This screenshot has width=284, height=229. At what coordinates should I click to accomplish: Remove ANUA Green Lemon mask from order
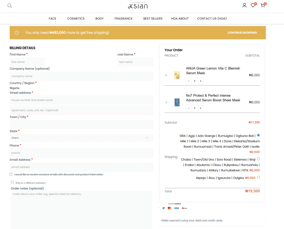coord(166,75)
